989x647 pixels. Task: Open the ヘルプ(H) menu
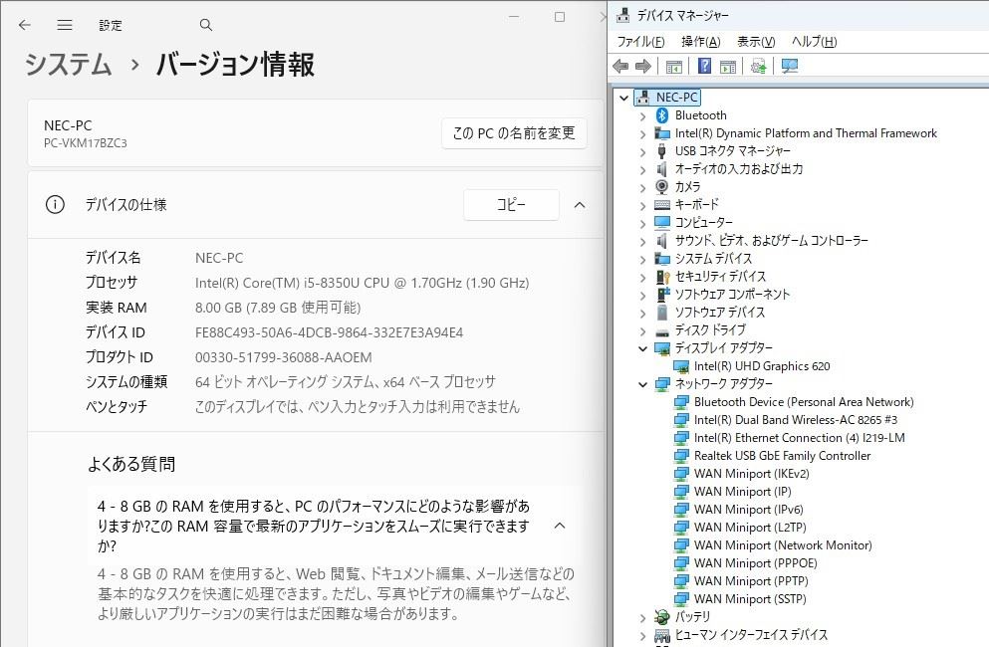click(x=814, y=42)
